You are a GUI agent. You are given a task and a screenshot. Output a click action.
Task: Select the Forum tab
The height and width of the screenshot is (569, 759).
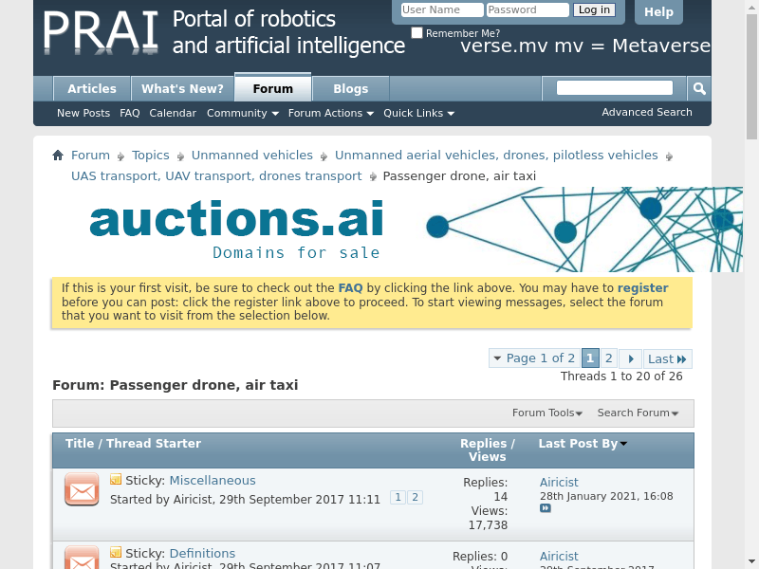click(x=273, y=88)
